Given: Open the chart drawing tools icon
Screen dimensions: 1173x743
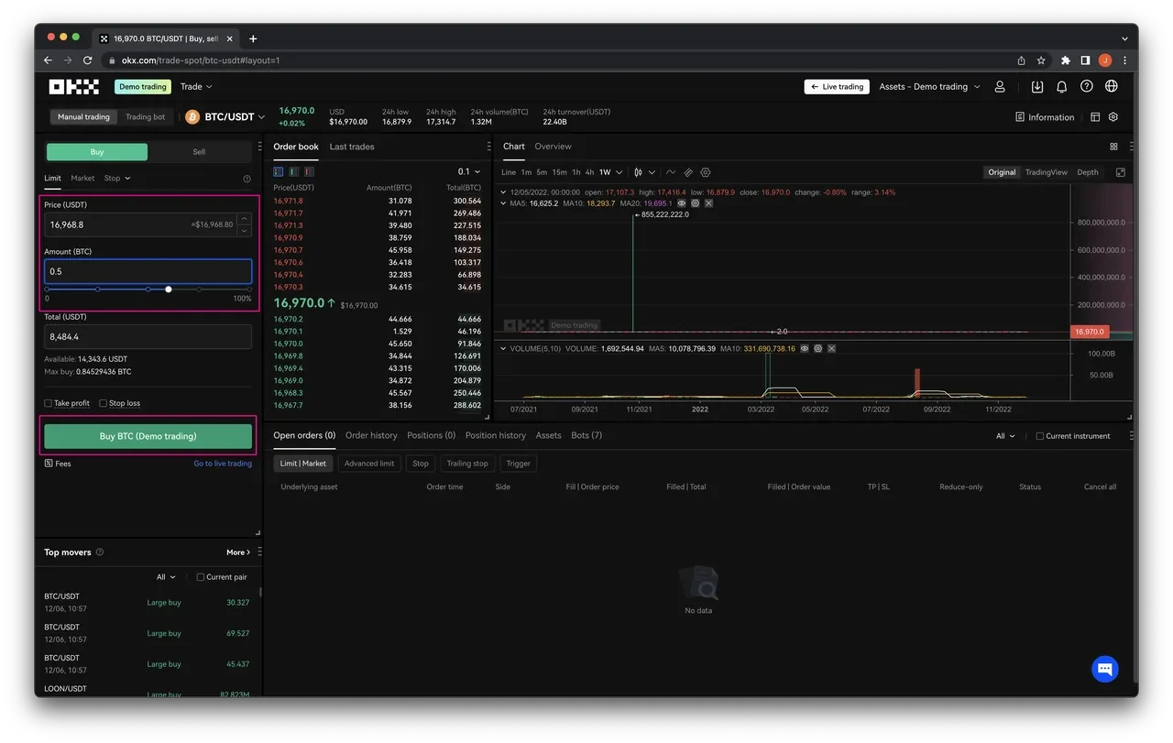Looking at the screenshot, I should (688, 172).
